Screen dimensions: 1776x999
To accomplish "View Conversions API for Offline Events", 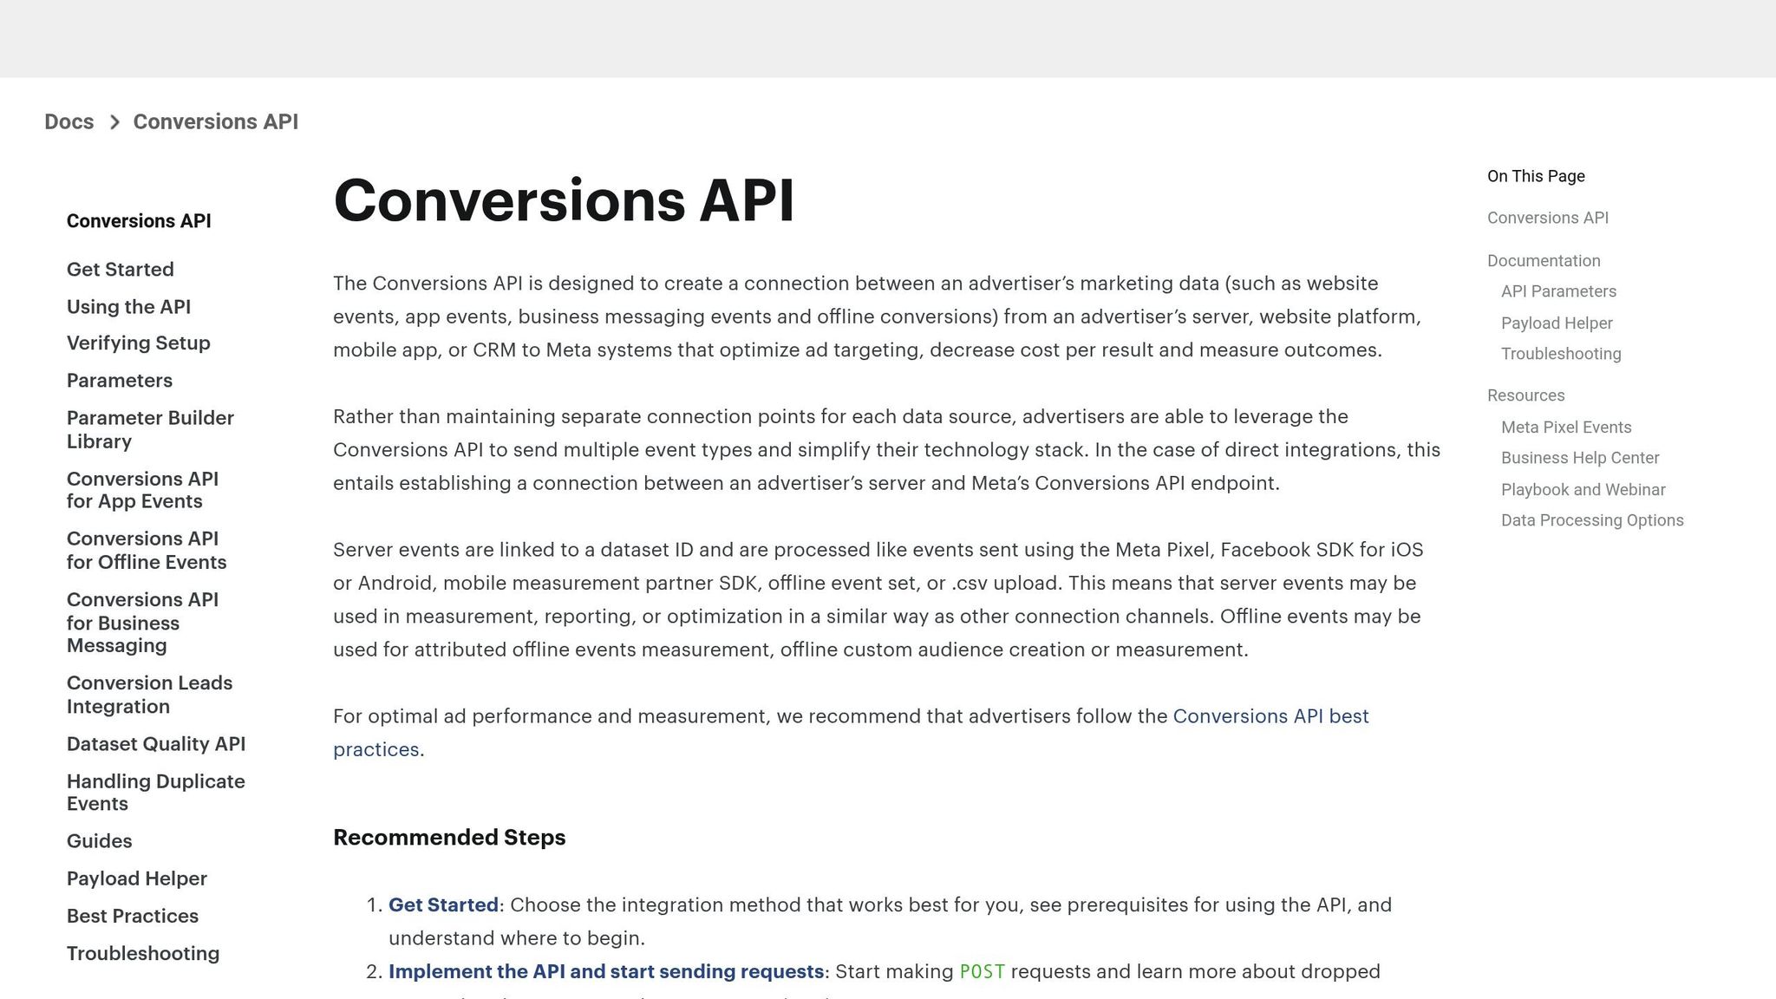I will pyautogui.click(x=147, y=550).
